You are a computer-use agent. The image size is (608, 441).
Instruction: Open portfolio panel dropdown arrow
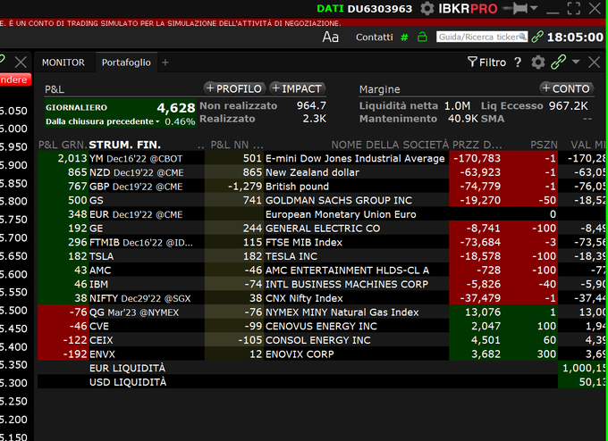576,62
